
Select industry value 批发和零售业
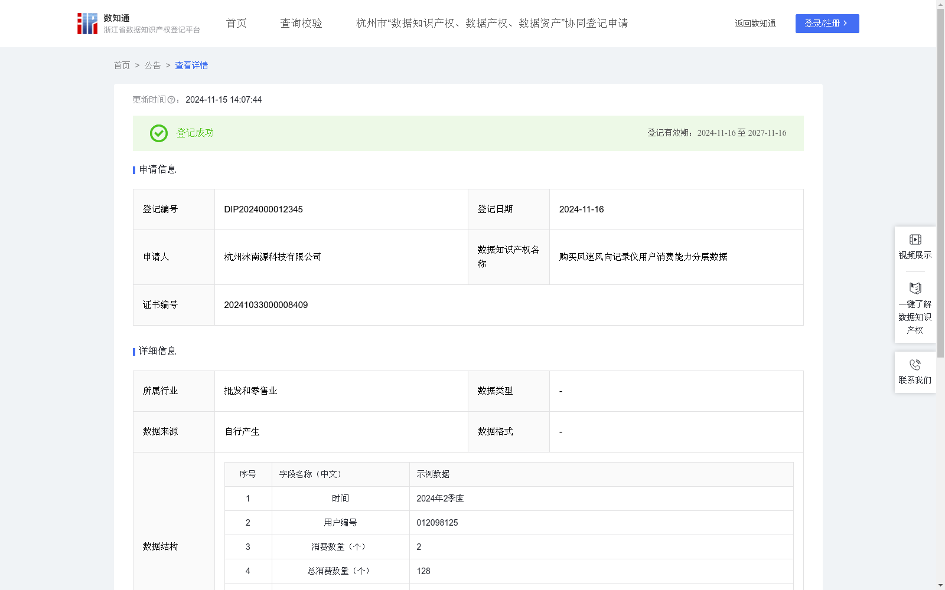point(250,391)
